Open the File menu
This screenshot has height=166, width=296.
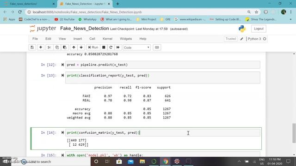coord(35,39)
